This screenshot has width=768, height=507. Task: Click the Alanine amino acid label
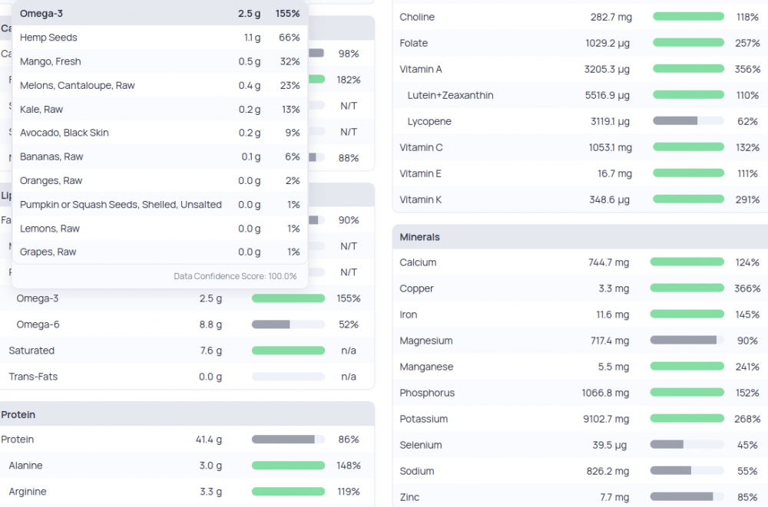click(26, 466)
